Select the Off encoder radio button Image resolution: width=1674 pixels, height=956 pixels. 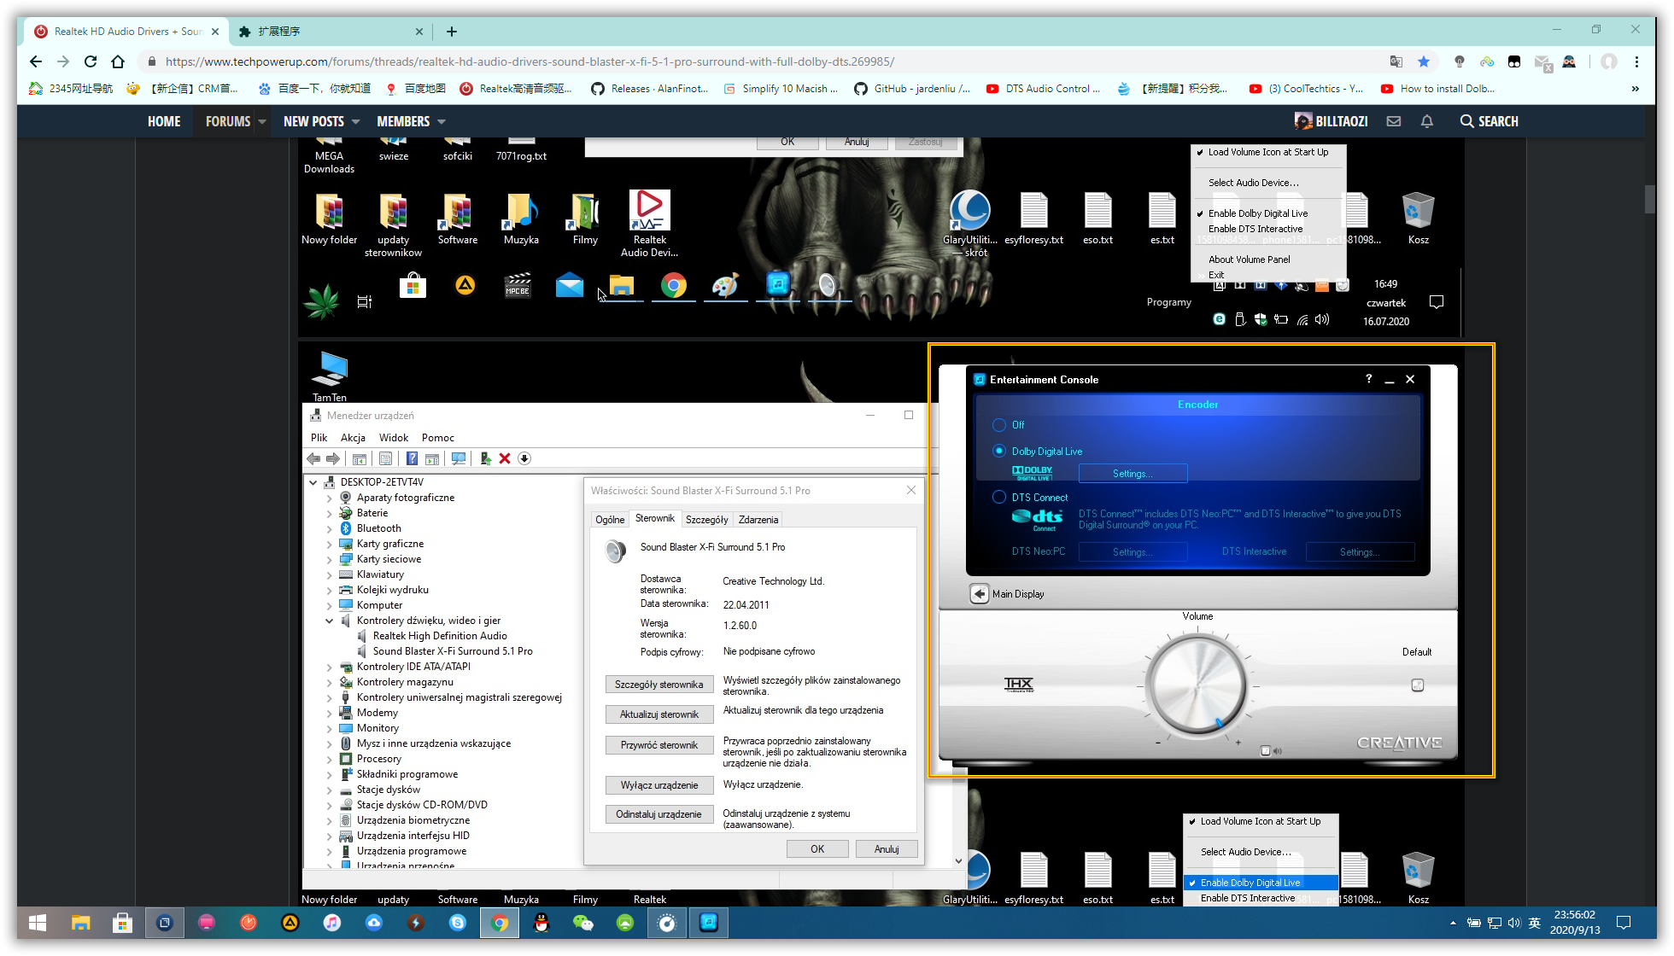coord(999,425)
